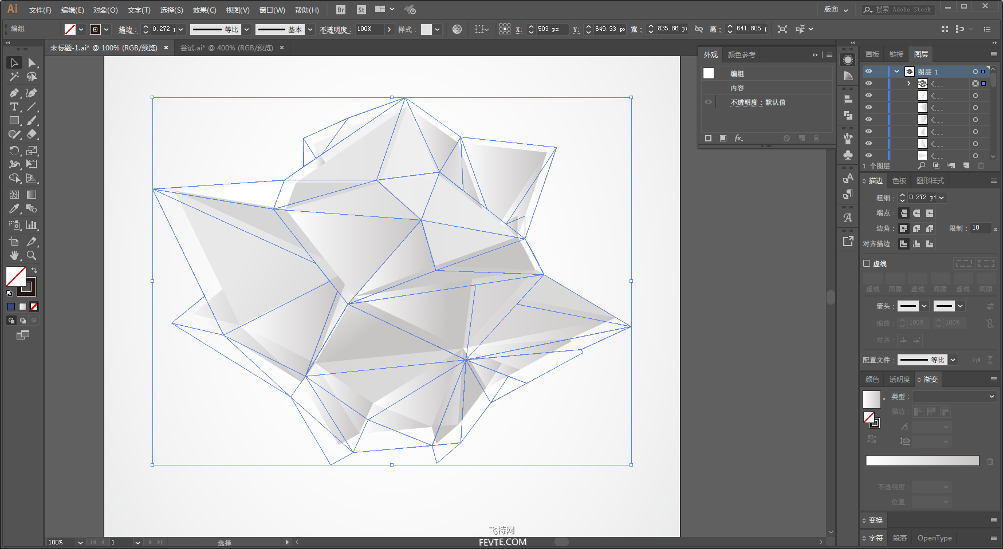Open the 文件(F) menu
This screenshot has height=549, width=1003.
tap(40, 10)
